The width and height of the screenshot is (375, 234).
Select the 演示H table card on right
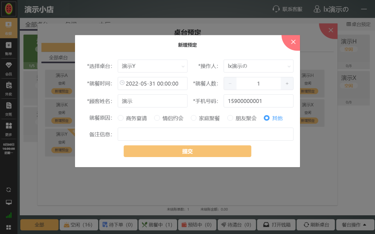[353, 52]
